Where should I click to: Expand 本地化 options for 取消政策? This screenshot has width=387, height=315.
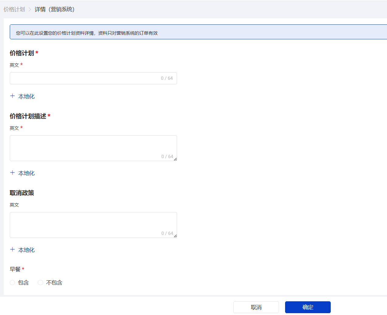tap(26, 250)
